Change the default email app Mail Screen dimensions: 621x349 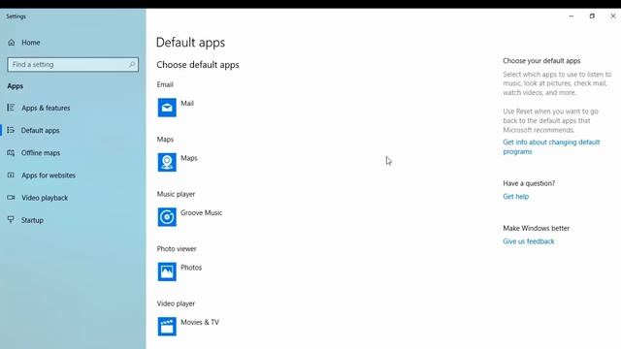[x=187, y=104]
